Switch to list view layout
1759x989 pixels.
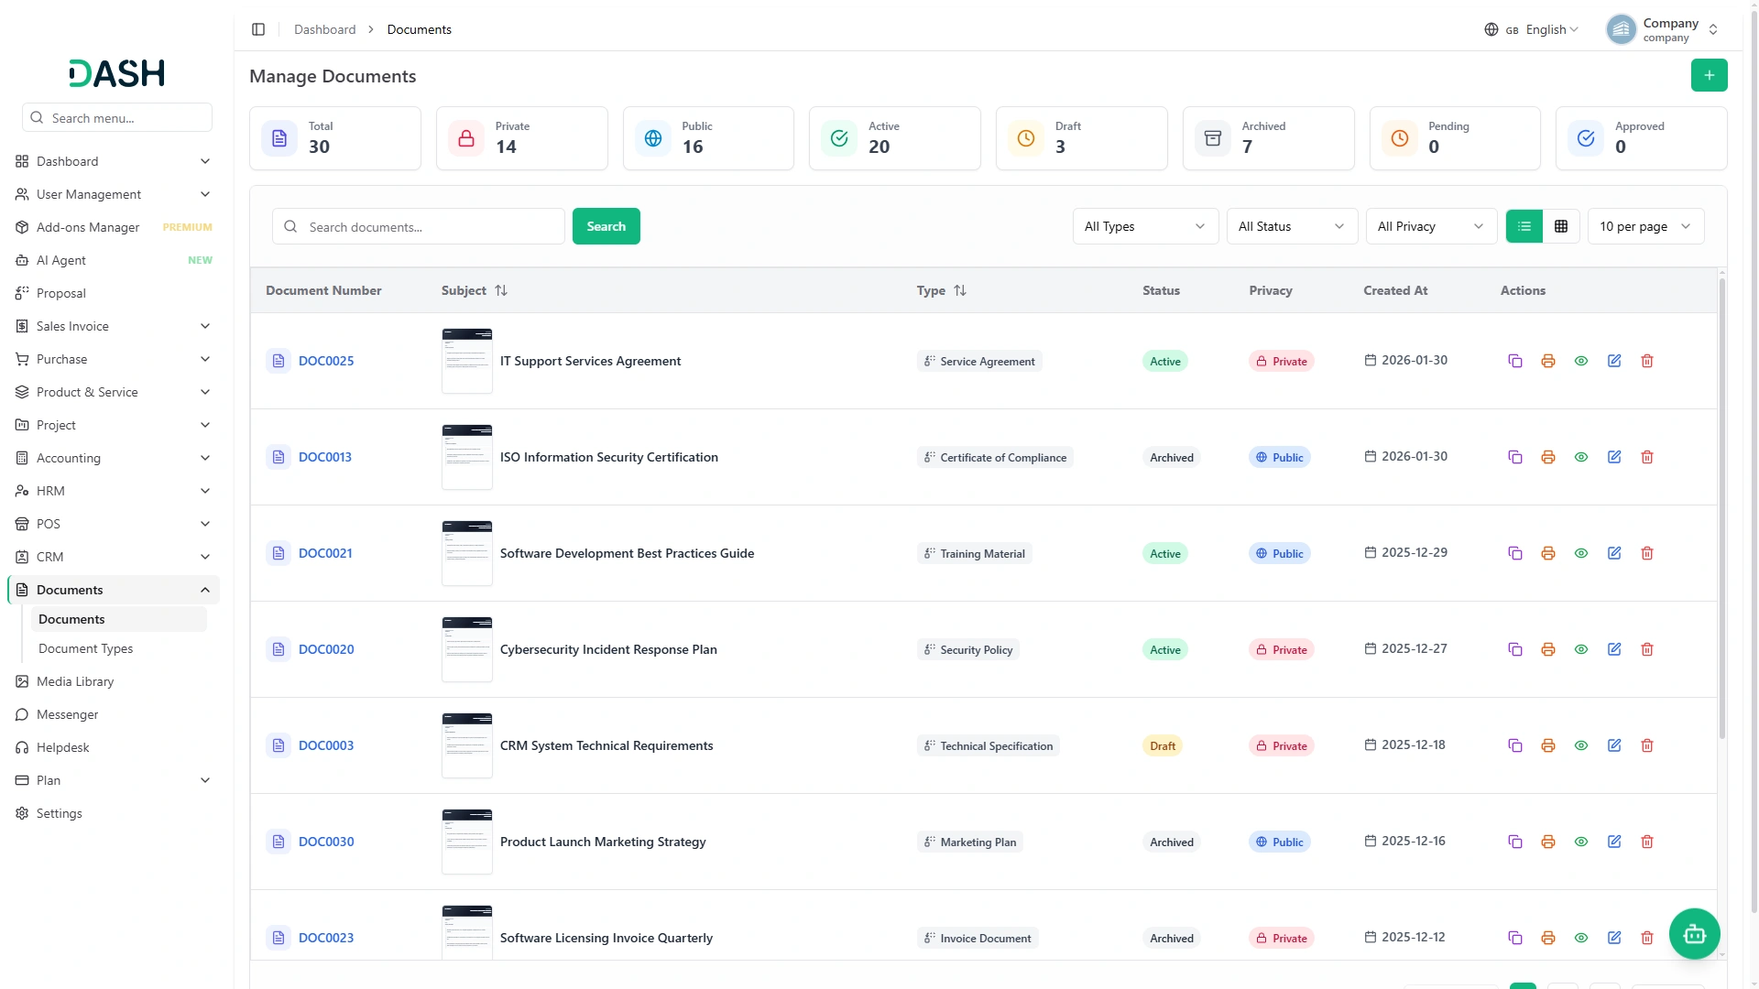pyautogui.click(x=1524, y=226)
